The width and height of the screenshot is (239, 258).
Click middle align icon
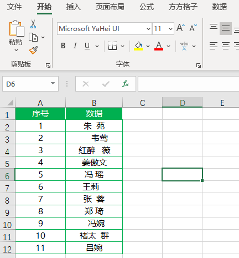(226, 28)
